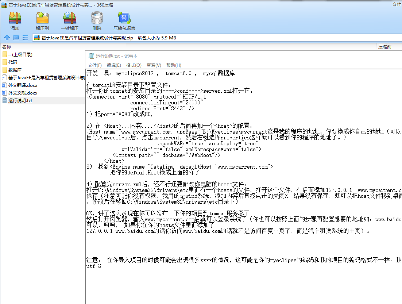Click the utf-8 text at bottom of Notepad
This screenshot has width=402, height=304.
[94, 266]
